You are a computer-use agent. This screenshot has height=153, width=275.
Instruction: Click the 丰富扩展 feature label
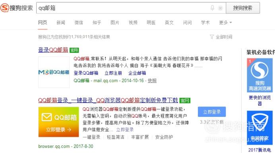(x=140, y=137)
